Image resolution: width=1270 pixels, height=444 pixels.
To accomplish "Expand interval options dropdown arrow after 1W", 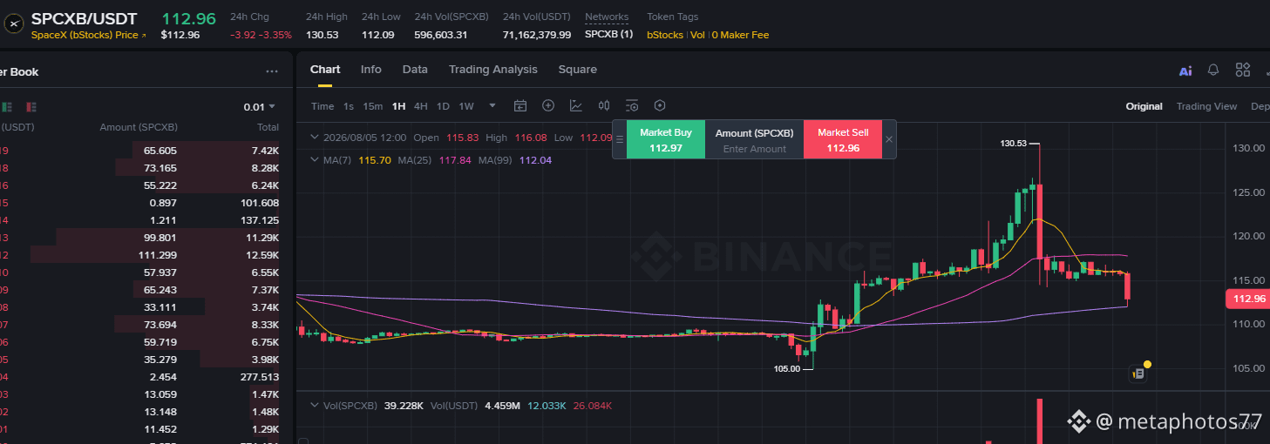I will [x=492, y=106].
